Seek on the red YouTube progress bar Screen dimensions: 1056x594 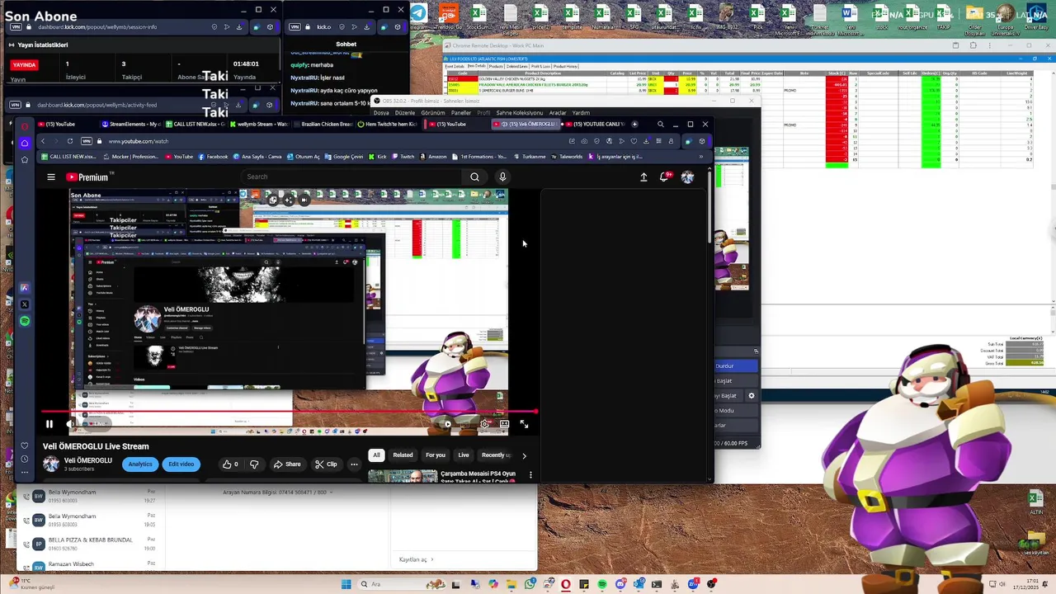click(289, 411)
